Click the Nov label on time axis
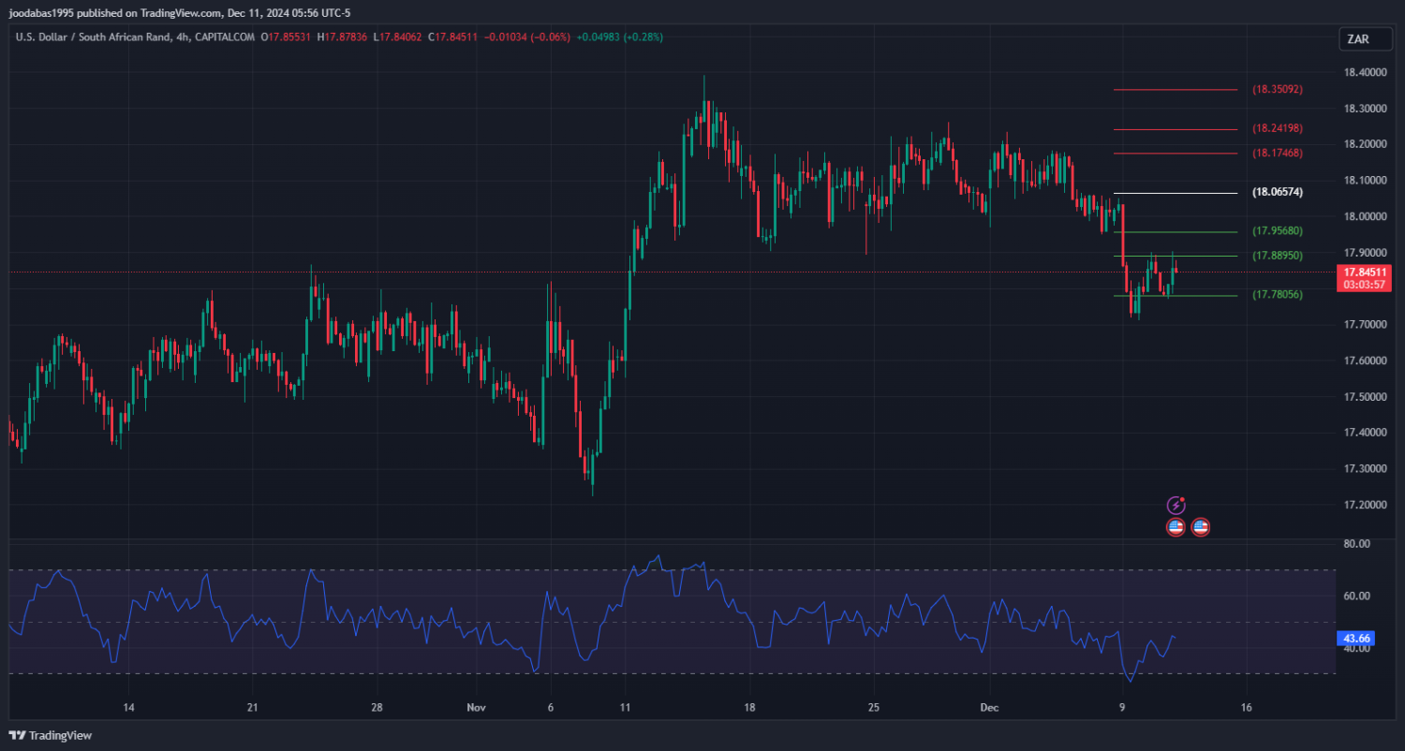 pos(477,707)
